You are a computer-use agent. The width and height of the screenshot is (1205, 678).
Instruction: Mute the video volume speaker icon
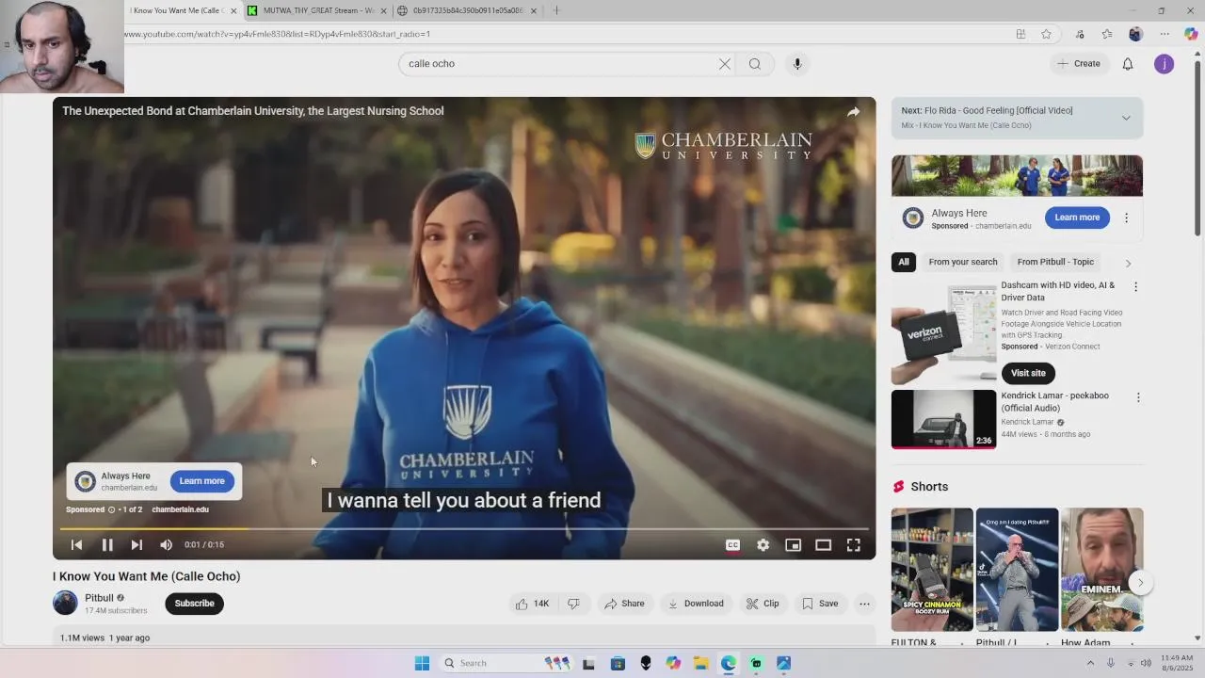pyautogui.click(x=167, y=544)
